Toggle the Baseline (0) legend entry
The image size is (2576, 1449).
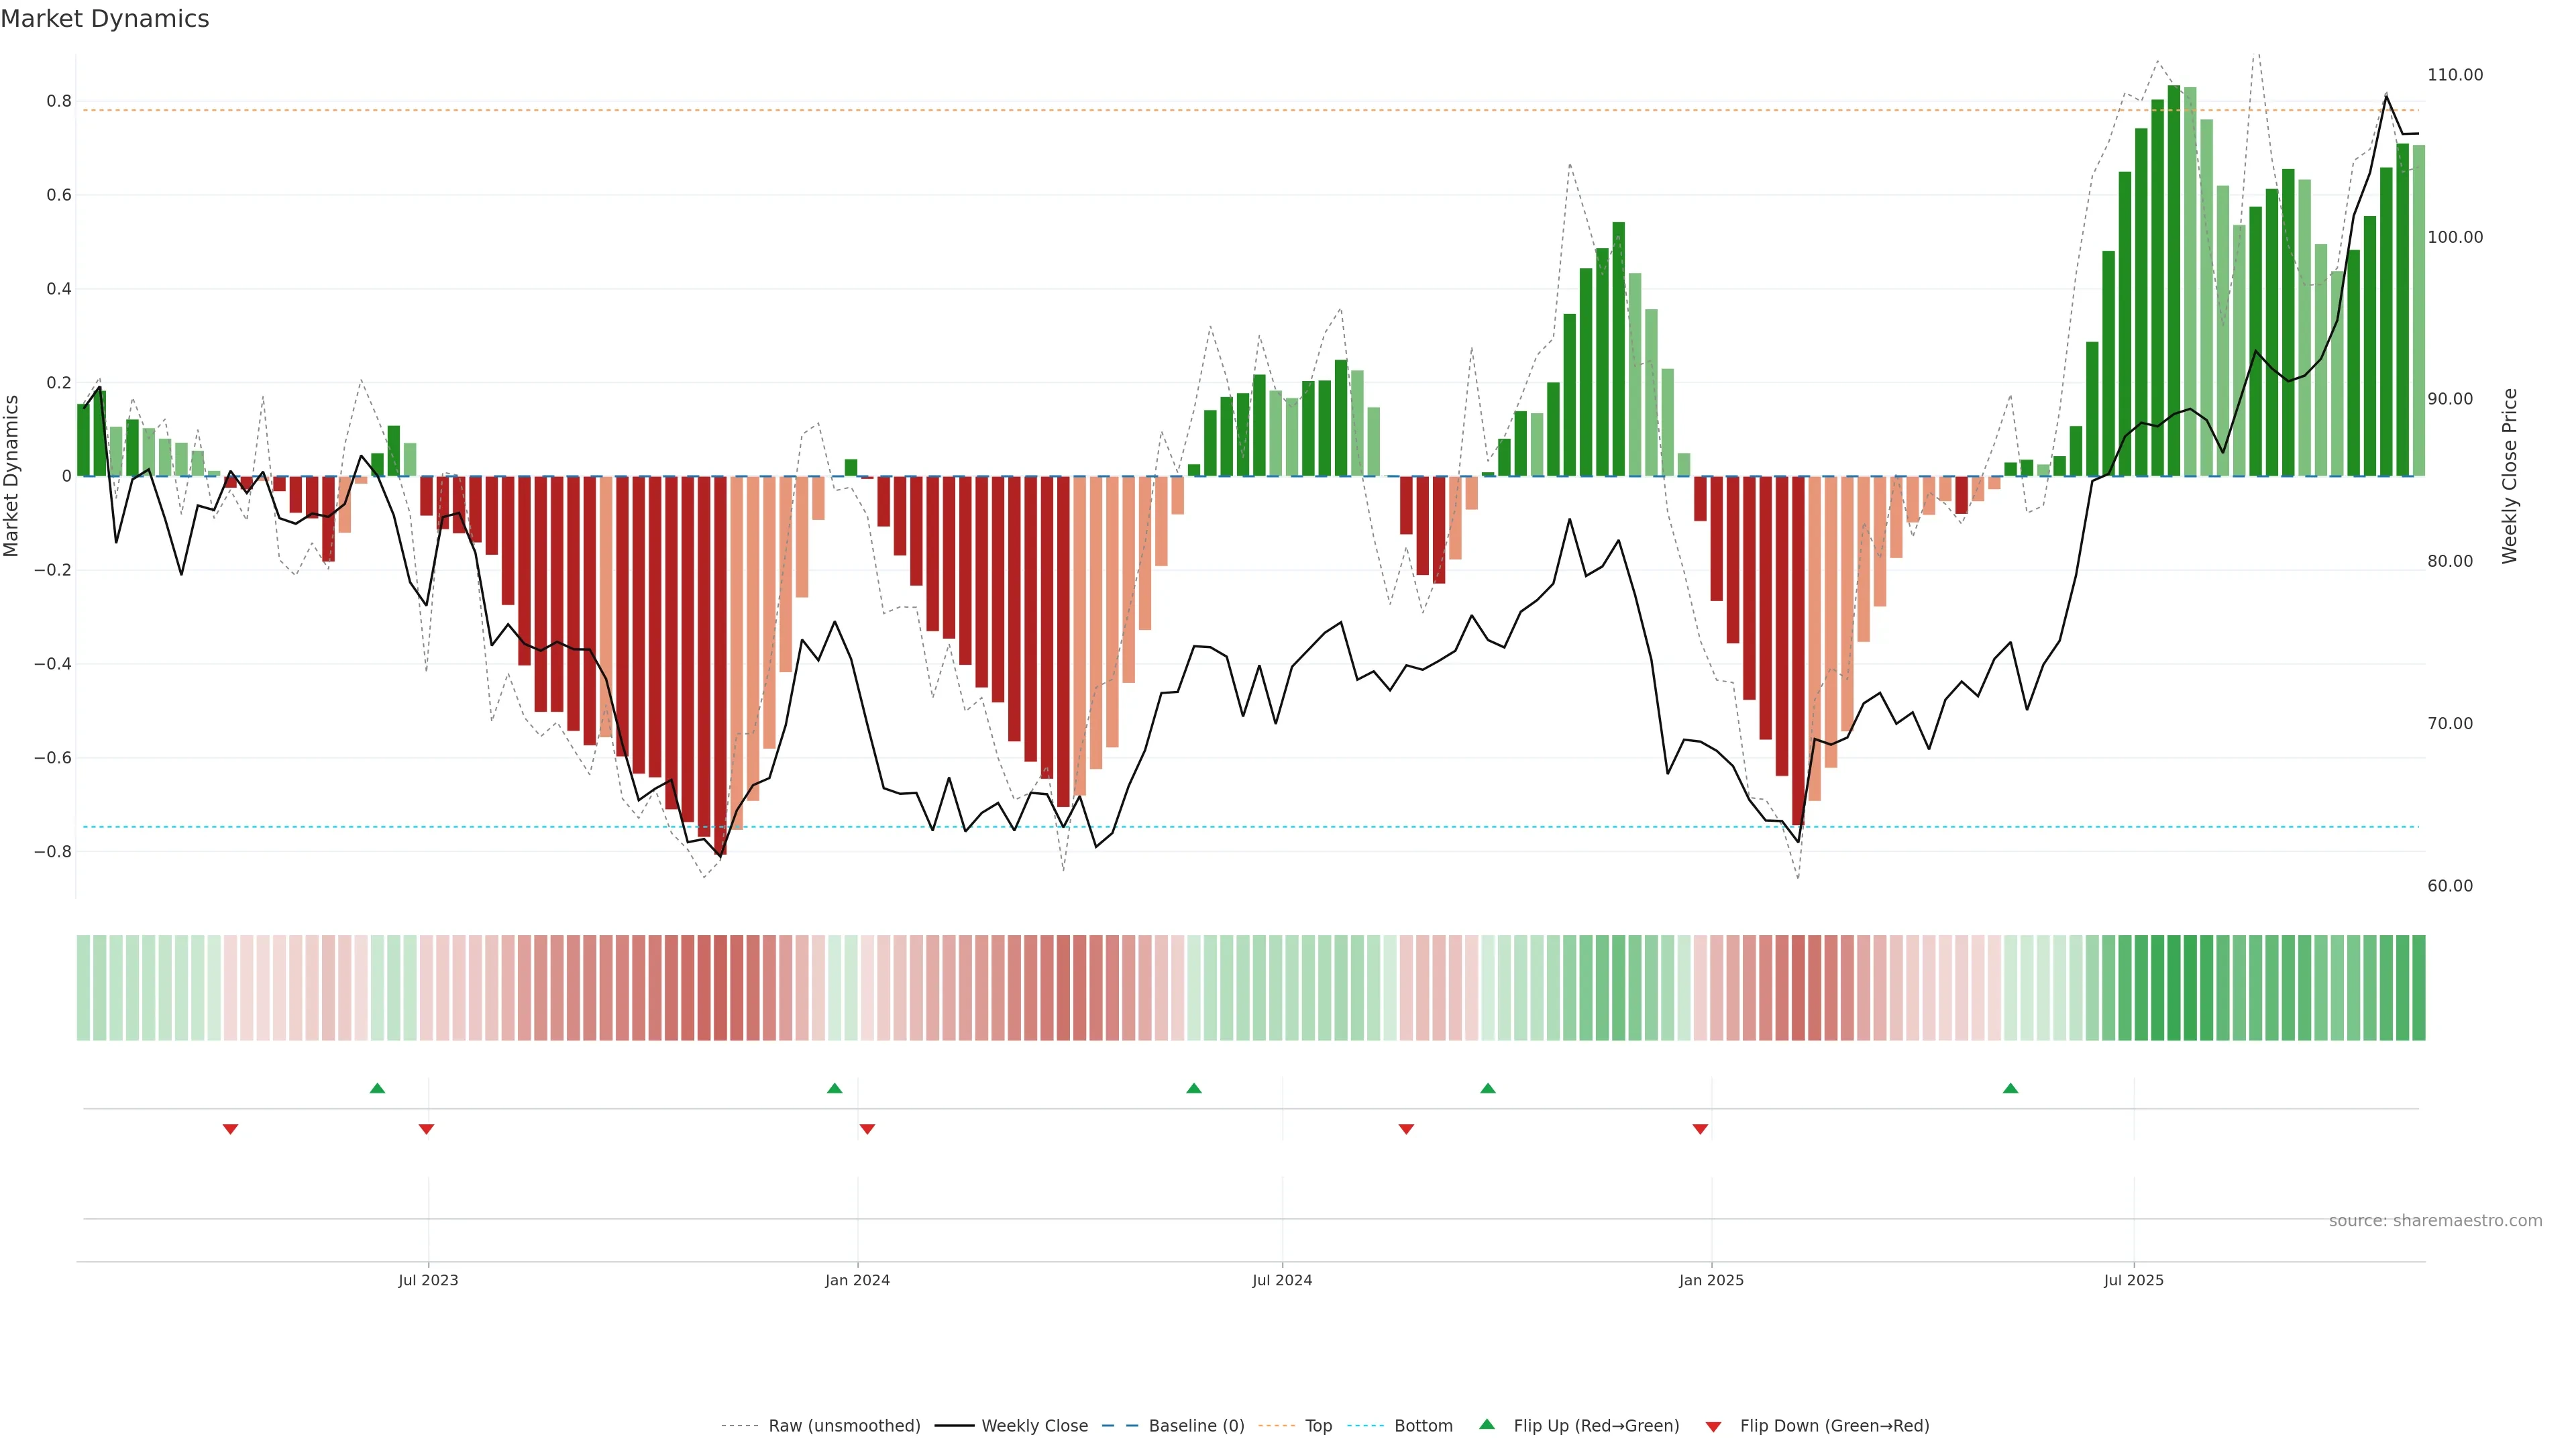[1196, 1426]
